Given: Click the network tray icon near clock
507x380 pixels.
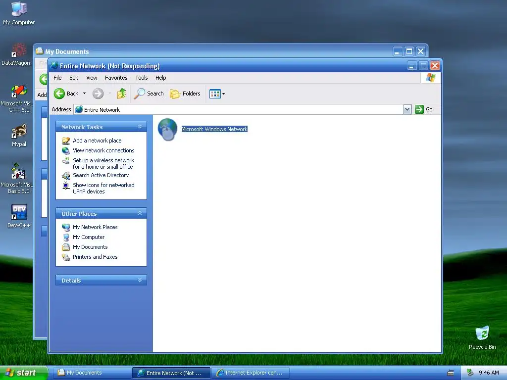Looking at the screenshot, I should click(470, 373).
